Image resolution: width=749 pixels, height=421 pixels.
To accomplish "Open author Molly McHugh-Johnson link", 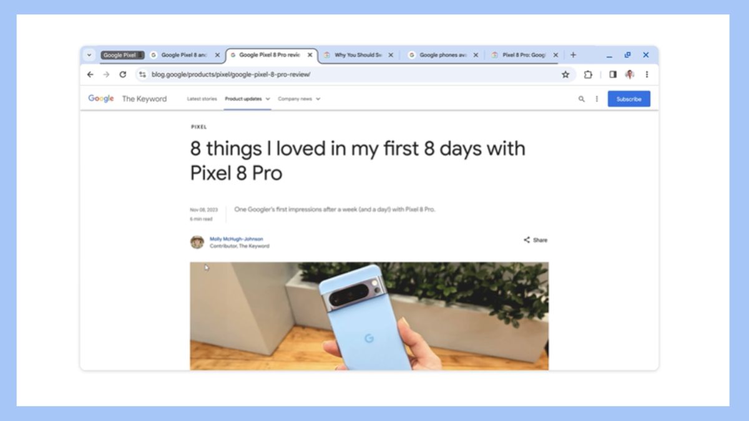I will [237, 239].
